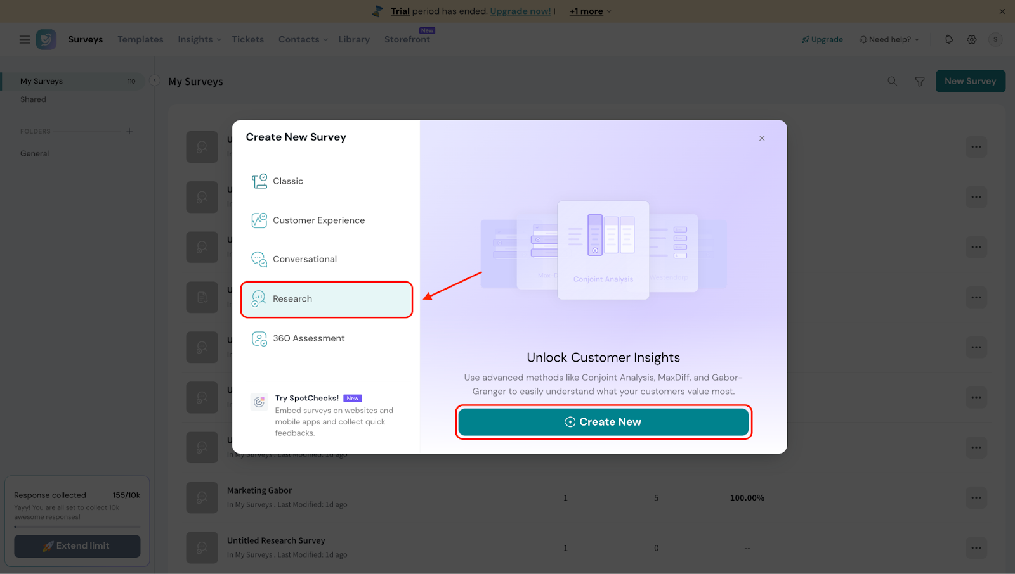Select the Classic survey type
The width and height of the screenshot is (1015, 574).
pyautogui.click(x=288, y=181)
